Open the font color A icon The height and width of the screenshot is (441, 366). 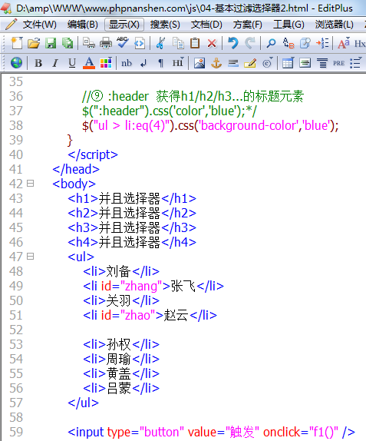[x=89, y=63]
